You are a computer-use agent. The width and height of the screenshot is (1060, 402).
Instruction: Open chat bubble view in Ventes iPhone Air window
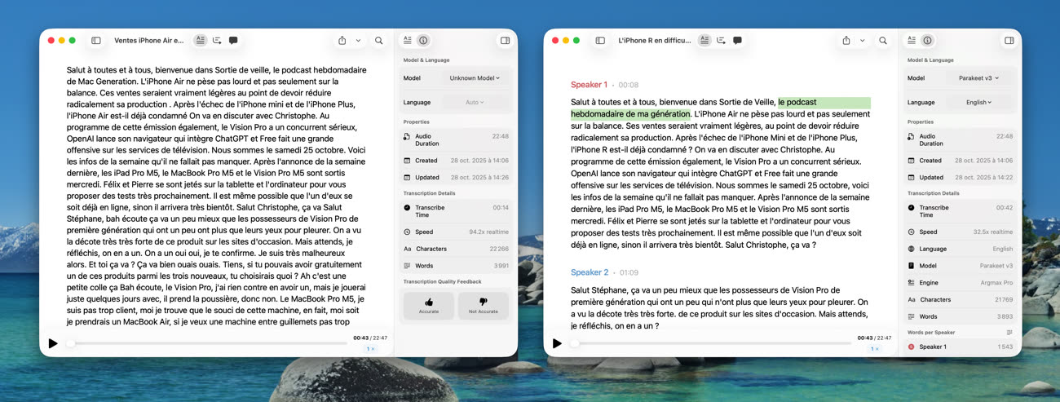click(x=233, y=41)
